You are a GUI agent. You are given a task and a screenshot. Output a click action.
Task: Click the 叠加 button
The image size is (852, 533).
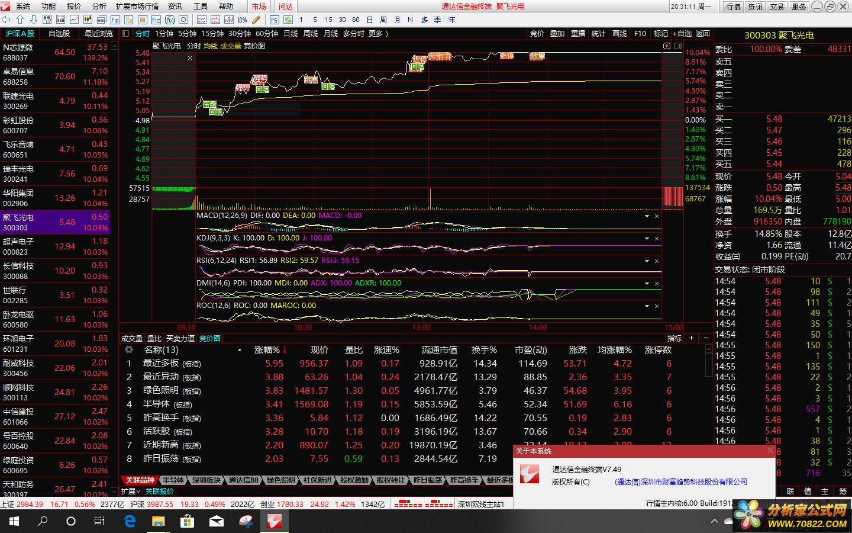(x=557, y=34)
